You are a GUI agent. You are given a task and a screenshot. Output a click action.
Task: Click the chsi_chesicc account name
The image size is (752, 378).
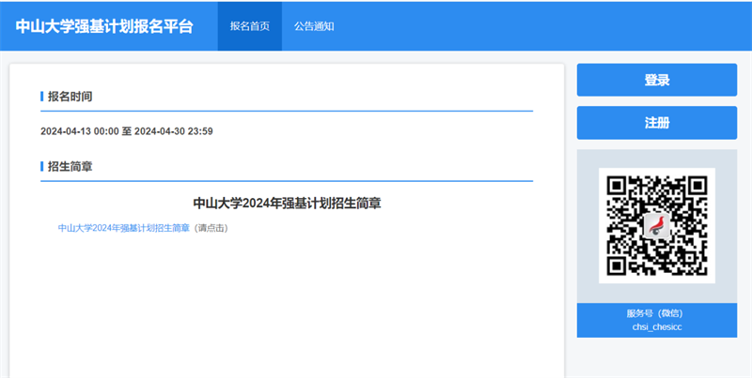(656, 327)
